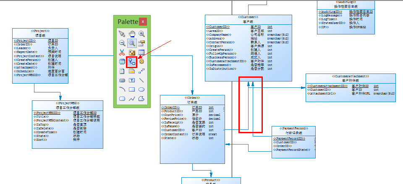Pick the Link/Traceability dashed connector tool

141,71
